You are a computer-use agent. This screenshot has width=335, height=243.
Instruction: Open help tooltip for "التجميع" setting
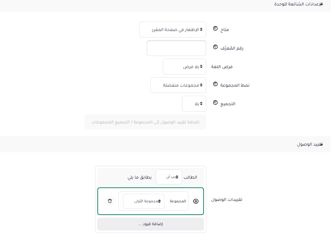pos(215,103)
